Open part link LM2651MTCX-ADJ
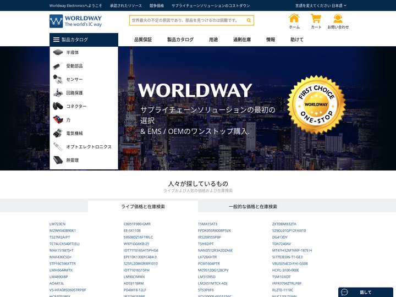Viewport: 396px width, 297px height. coord(212,283)
